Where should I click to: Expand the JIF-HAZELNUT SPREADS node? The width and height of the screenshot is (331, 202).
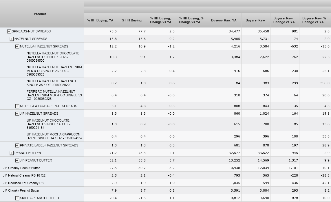pos(17,113)
